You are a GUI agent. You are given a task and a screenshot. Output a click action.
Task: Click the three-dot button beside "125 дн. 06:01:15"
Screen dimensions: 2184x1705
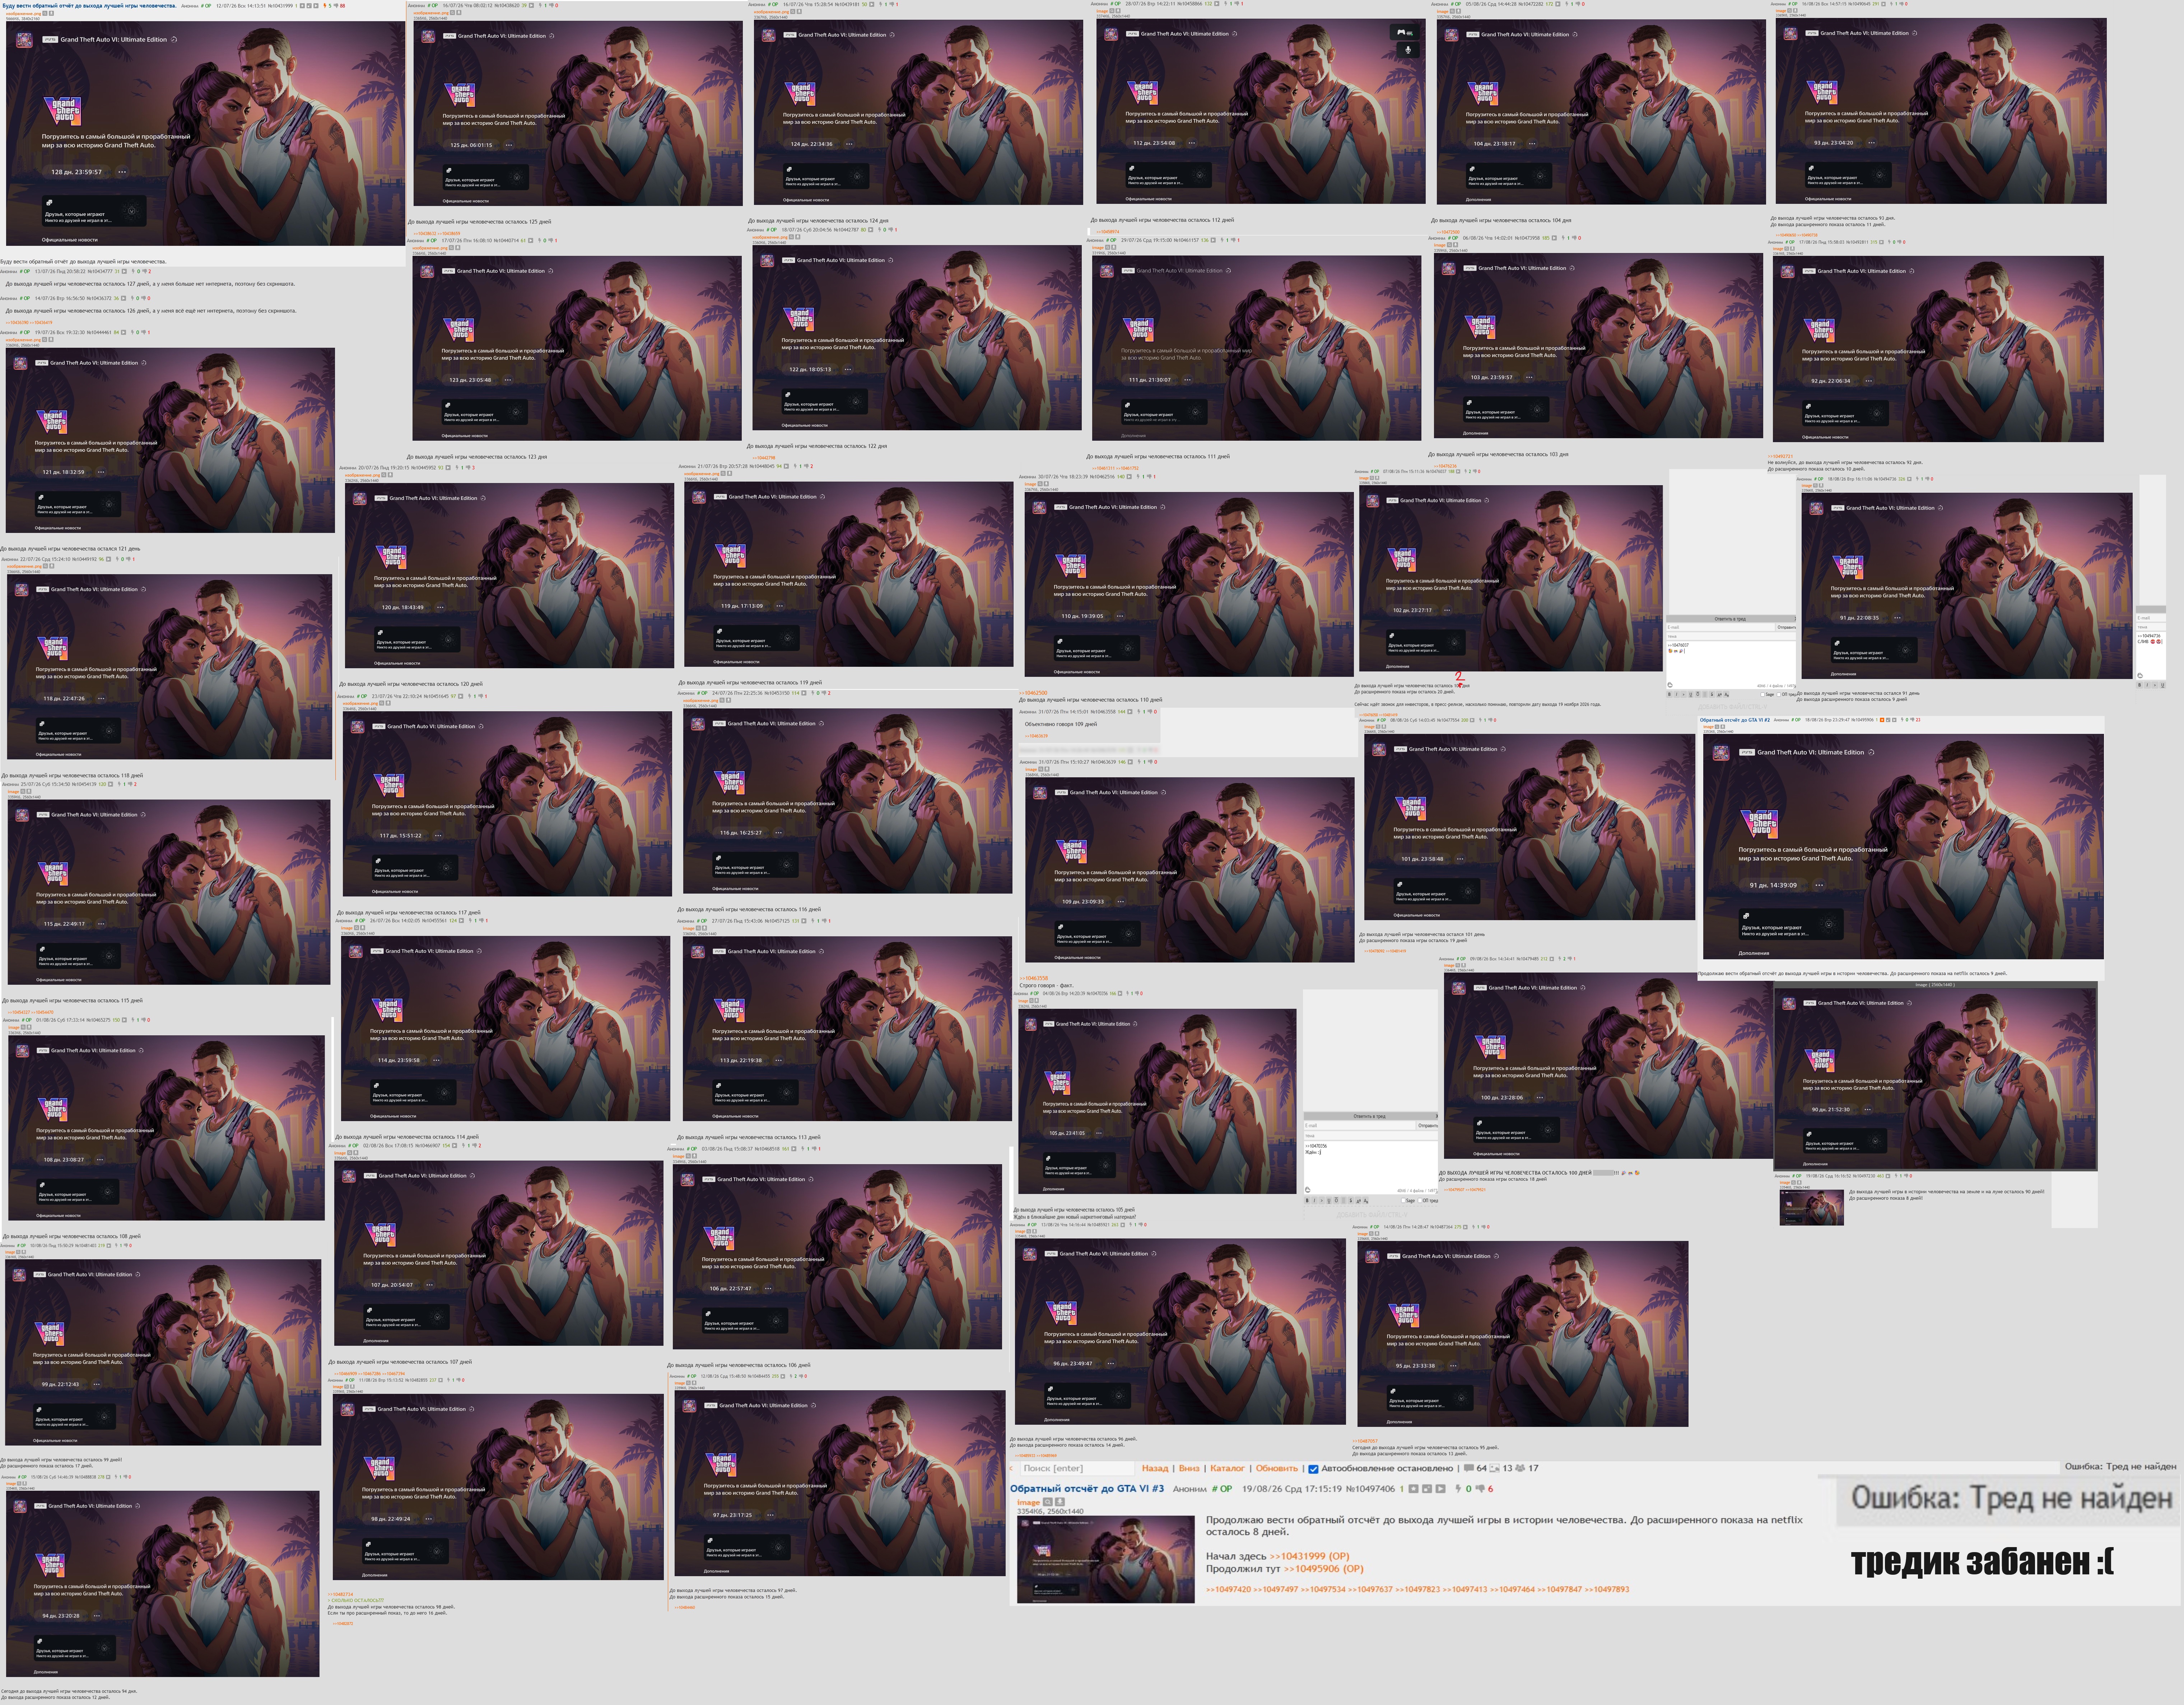(x=509, y=145)
